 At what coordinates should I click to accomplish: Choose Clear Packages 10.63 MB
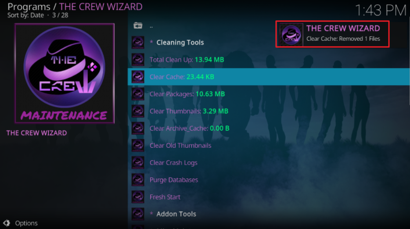pyautogui.click(x=269, y=94)
